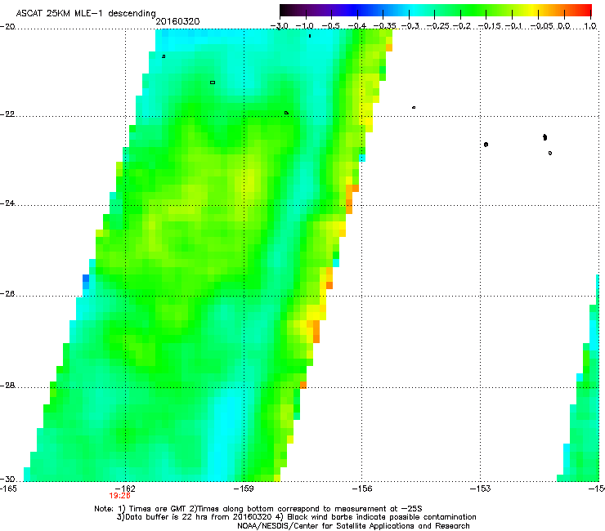Screen dimensions: 605x531
Task: Click the yellow section of the color bar
Action: [532, 10]
